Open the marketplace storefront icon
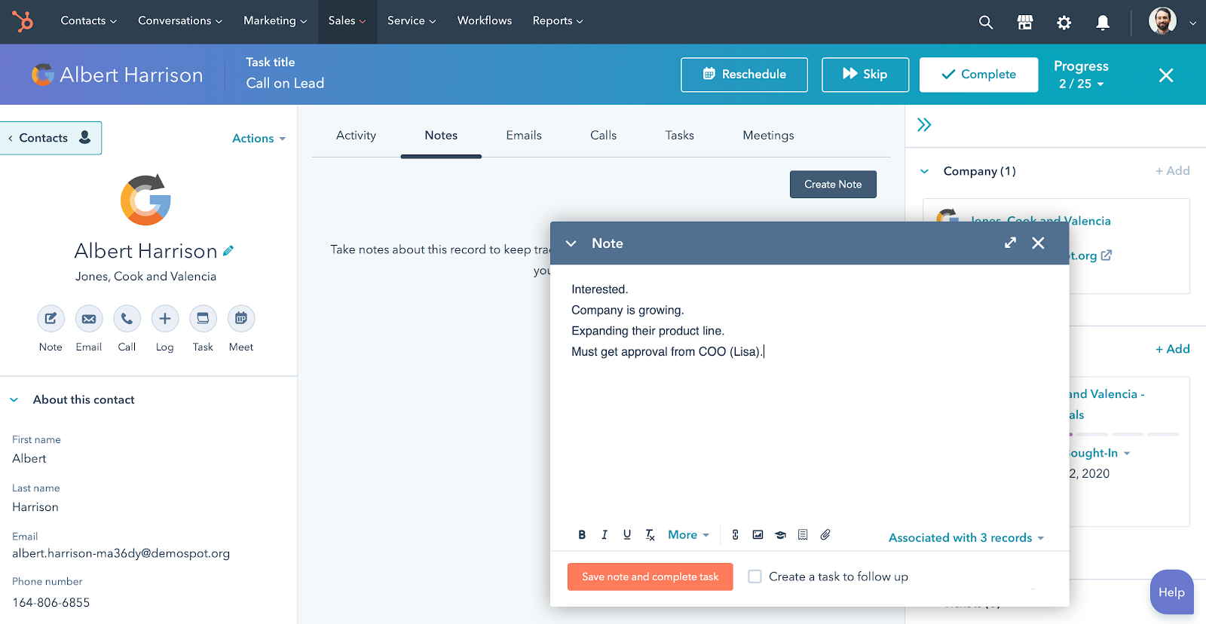 [1025, 23]
